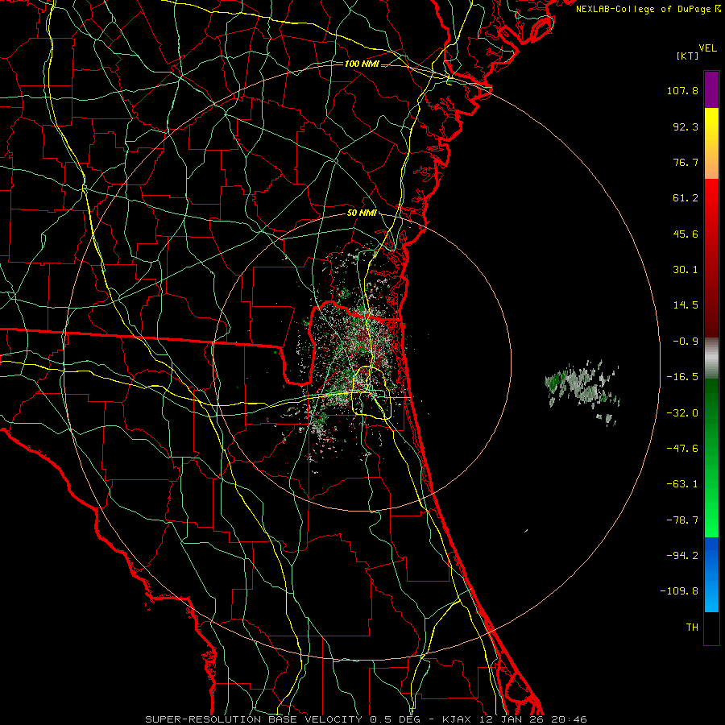Click the Super-Resolution Base Velocity caption text

click(367, 719)
